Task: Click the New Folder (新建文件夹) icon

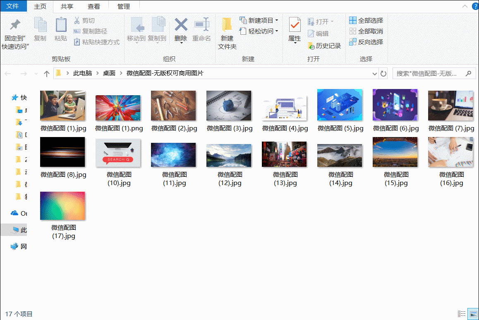Action: [x=227, y=33]
